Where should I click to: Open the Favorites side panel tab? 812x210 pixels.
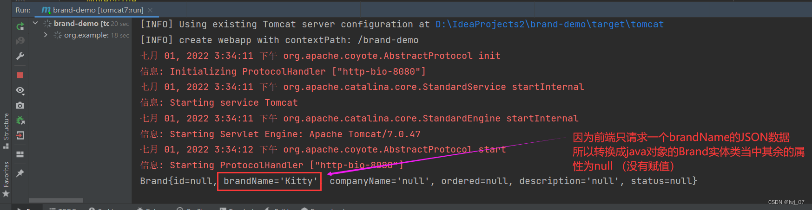point(6,174)
